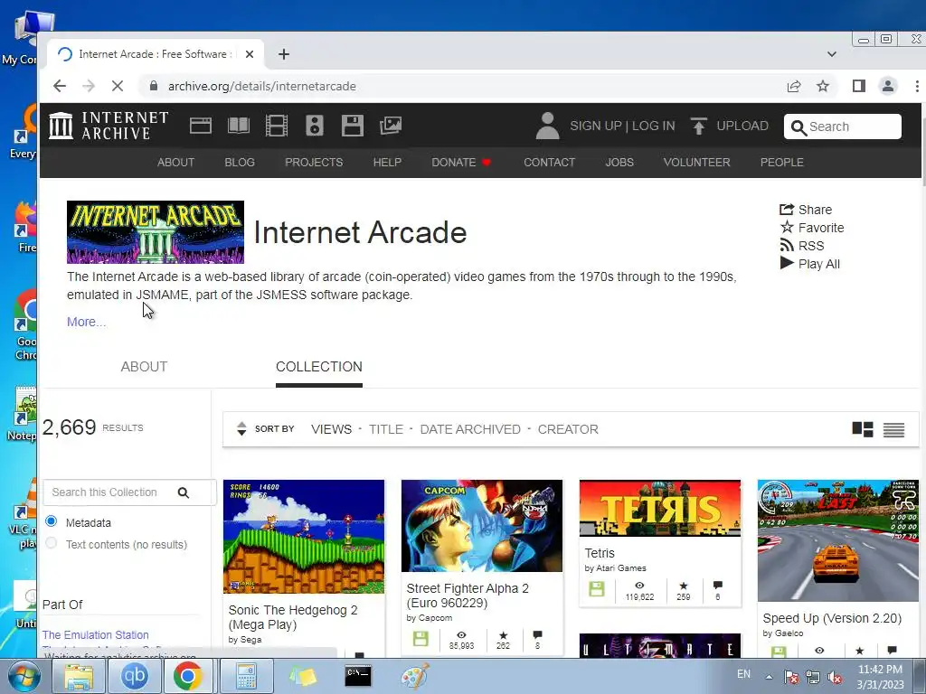This screenshot has height=694, width=926.
Task: Click the Share link
Action: pyautogui.click(x=806, y=210)
